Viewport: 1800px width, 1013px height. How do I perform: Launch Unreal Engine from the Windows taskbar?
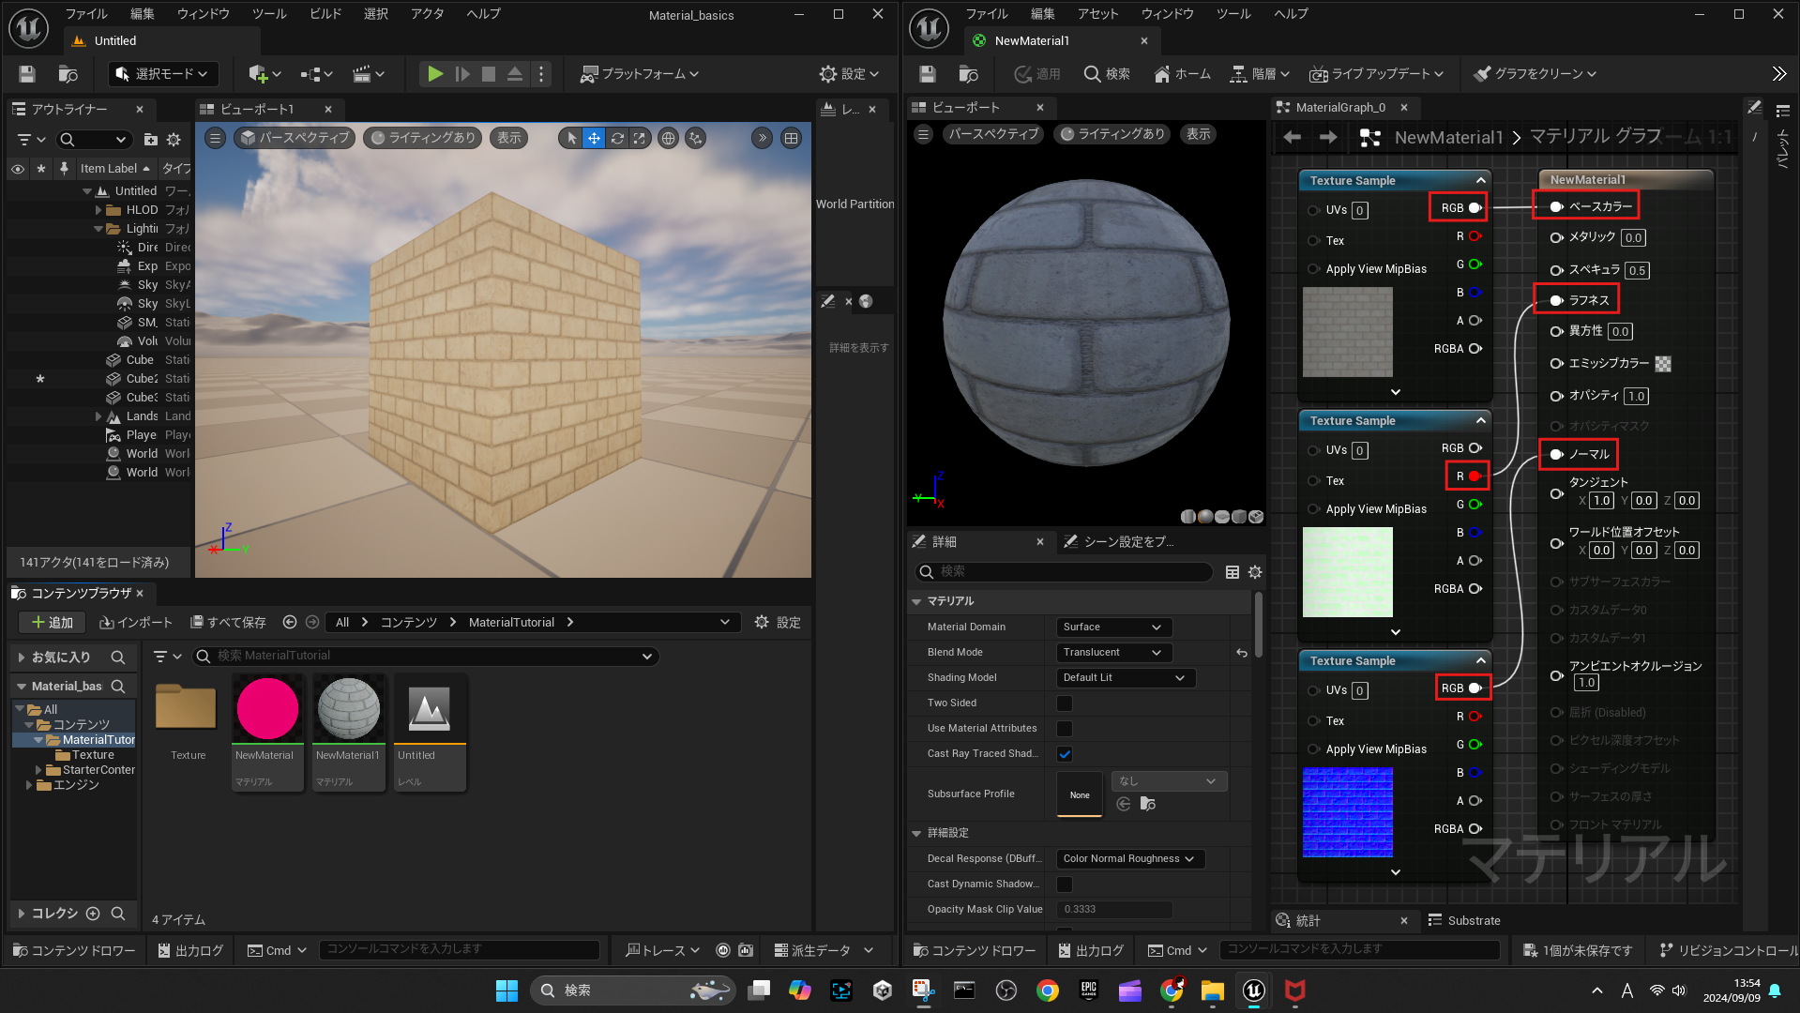tap(1253, 990)
